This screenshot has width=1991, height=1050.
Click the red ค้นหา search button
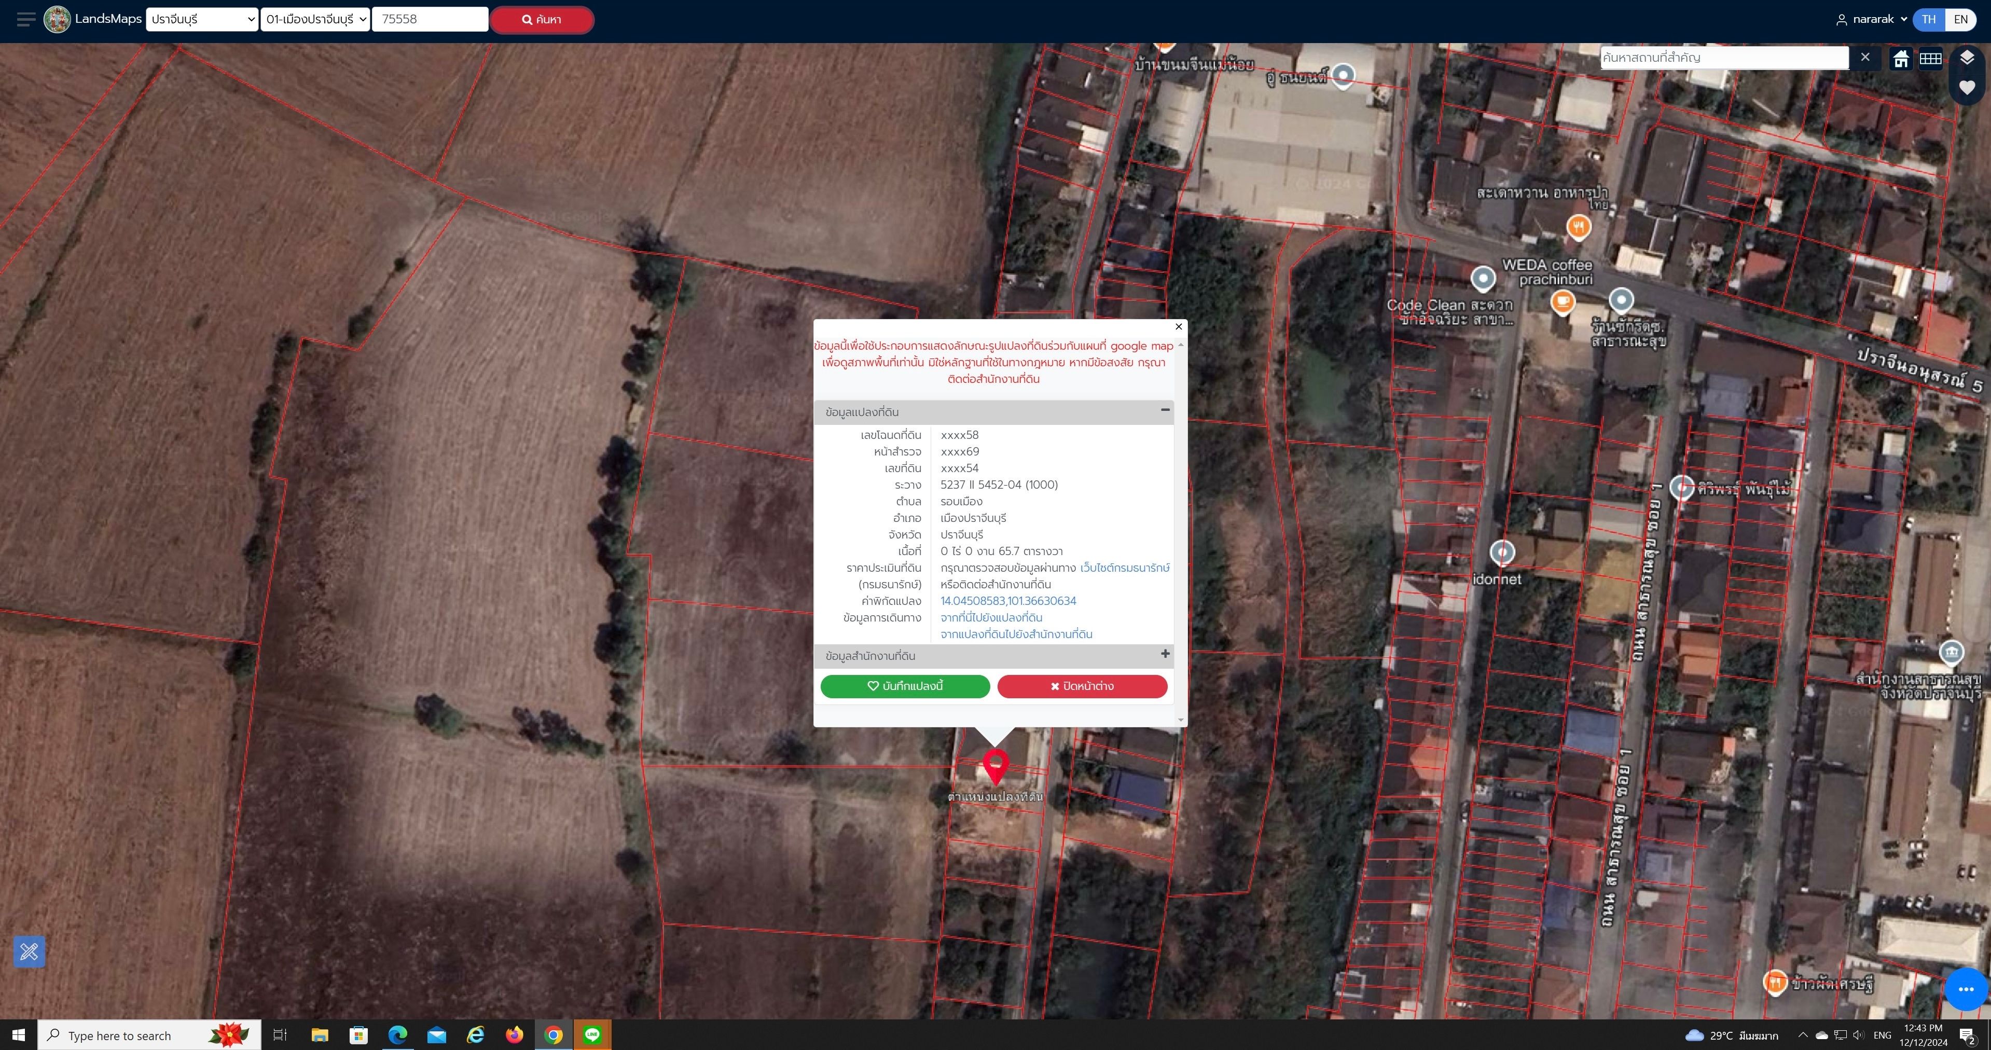[x=542, y=19]
